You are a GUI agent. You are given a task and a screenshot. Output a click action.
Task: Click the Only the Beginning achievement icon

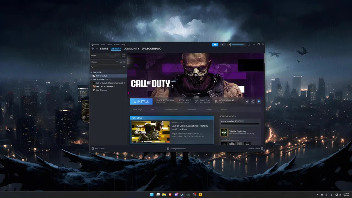224,133
